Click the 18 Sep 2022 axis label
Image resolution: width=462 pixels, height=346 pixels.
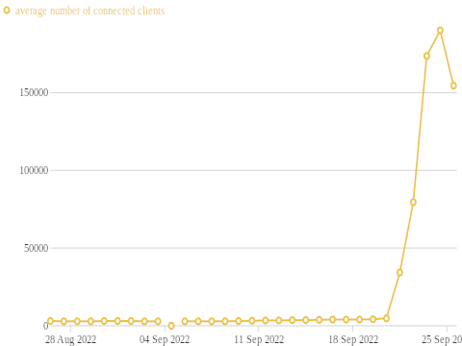click(353, 339)
